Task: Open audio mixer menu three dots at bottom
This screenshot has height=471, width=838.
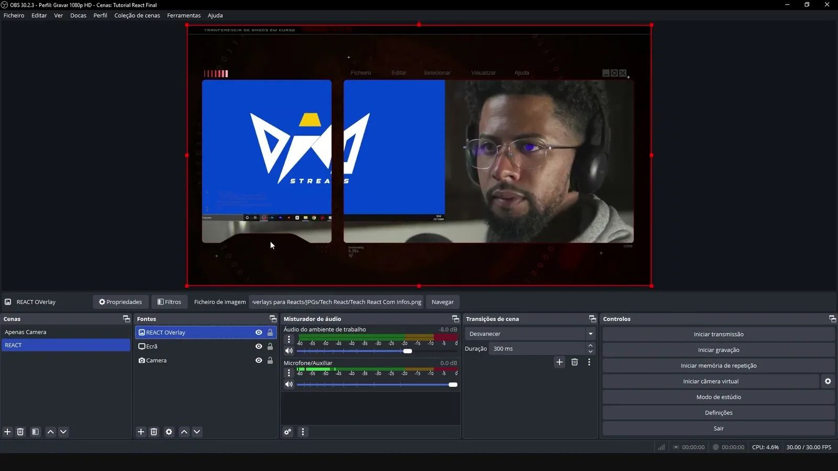Action: (303, 432)
